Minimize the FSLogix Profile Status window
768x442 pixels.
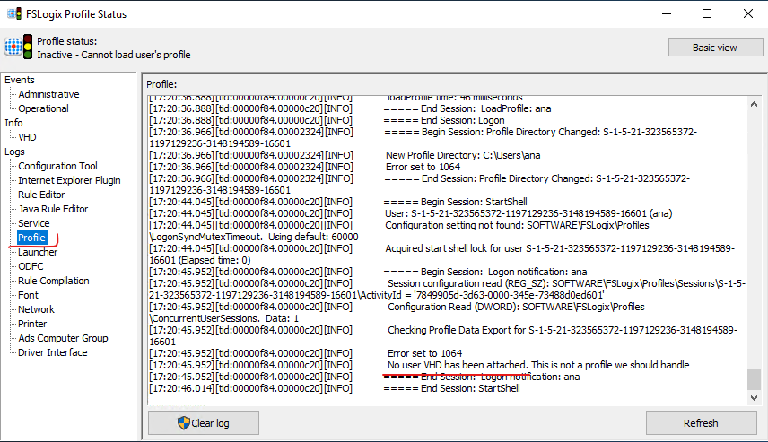(667, 13)
